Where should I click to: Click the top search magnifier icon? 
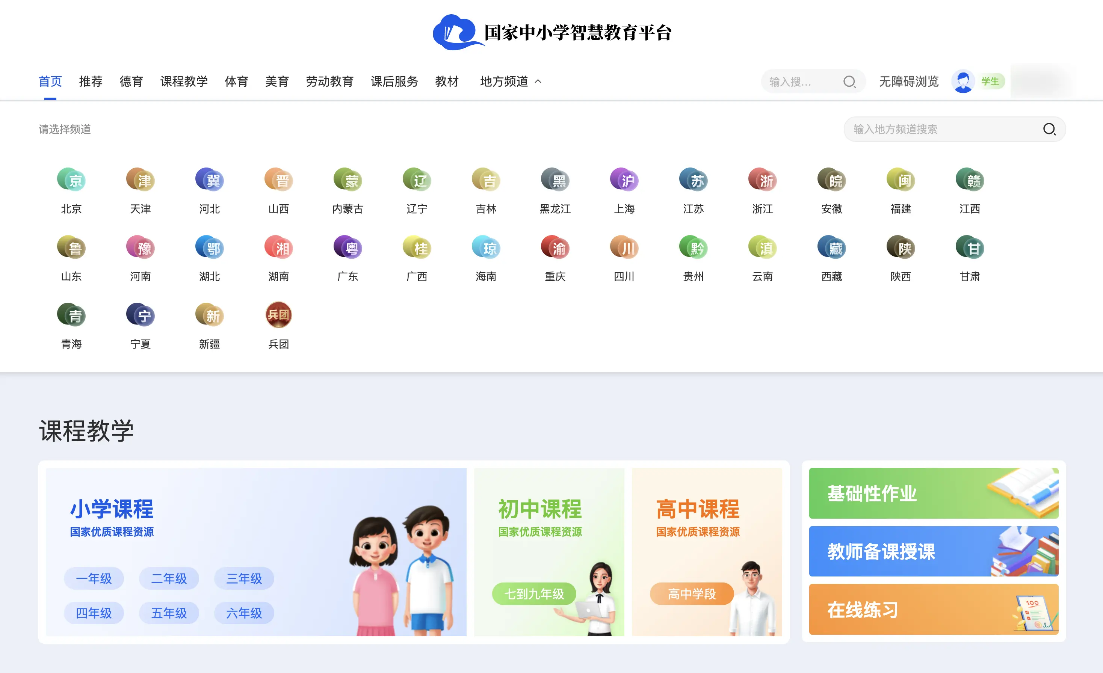pos(849,81)
